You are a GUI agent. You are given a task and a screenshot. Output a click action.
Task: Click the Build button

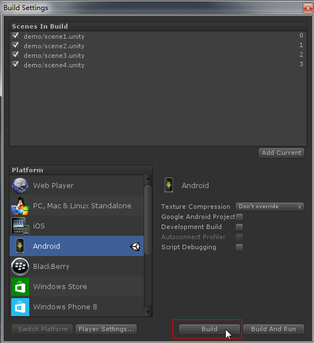pyautogui.click(x=210, y=329)
